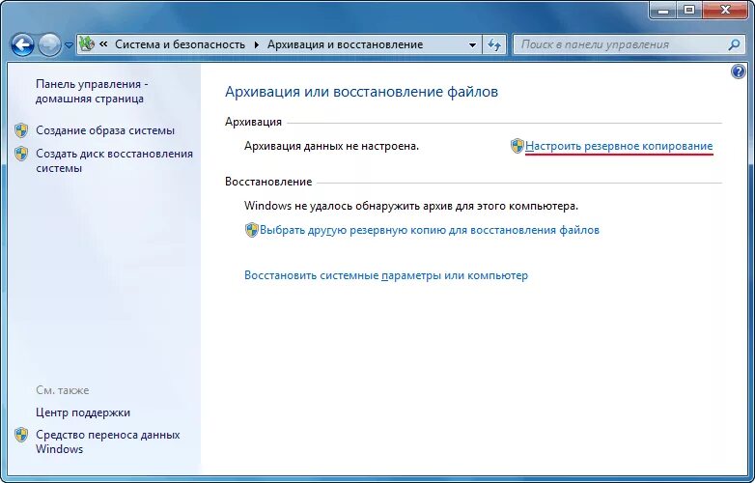Go back with the Back arrow button
The width and height of the screenshot is (755, 483).
22,45
